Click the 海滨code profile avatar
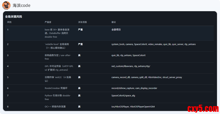The image size is (220, 114). [x=6, y=5]
